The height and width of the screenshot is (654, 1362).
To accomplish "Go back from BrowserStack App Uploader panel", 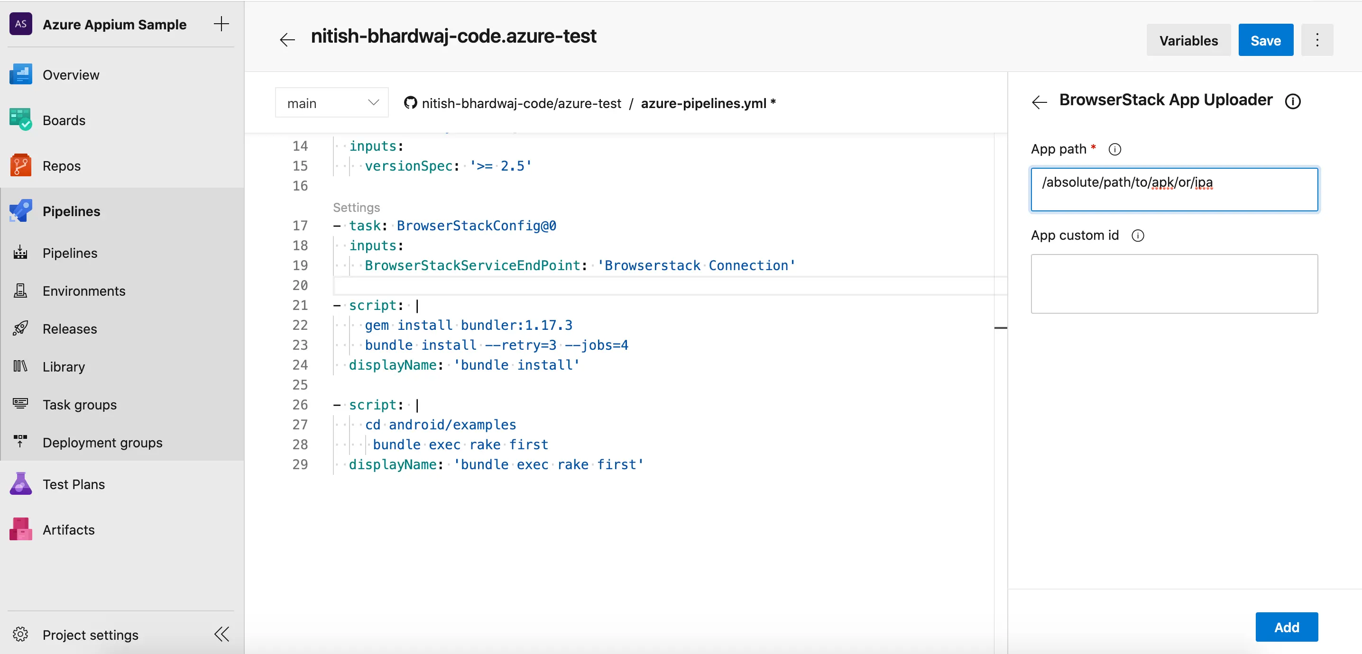I will tap(1039, 101).
